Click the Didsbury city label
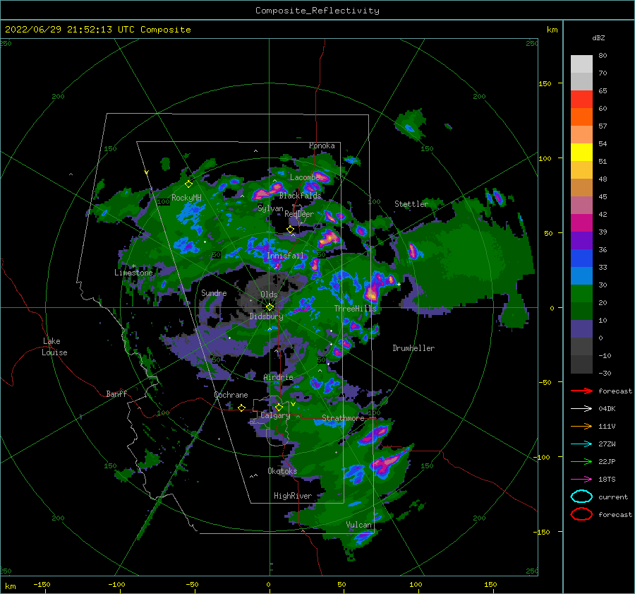The image size is (635, 594). coord(266,316)
